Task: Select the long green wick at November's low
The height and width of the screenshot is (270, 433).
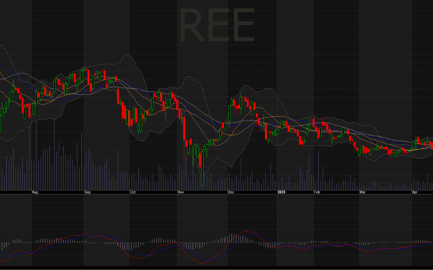Action: [x=202, y=172]
